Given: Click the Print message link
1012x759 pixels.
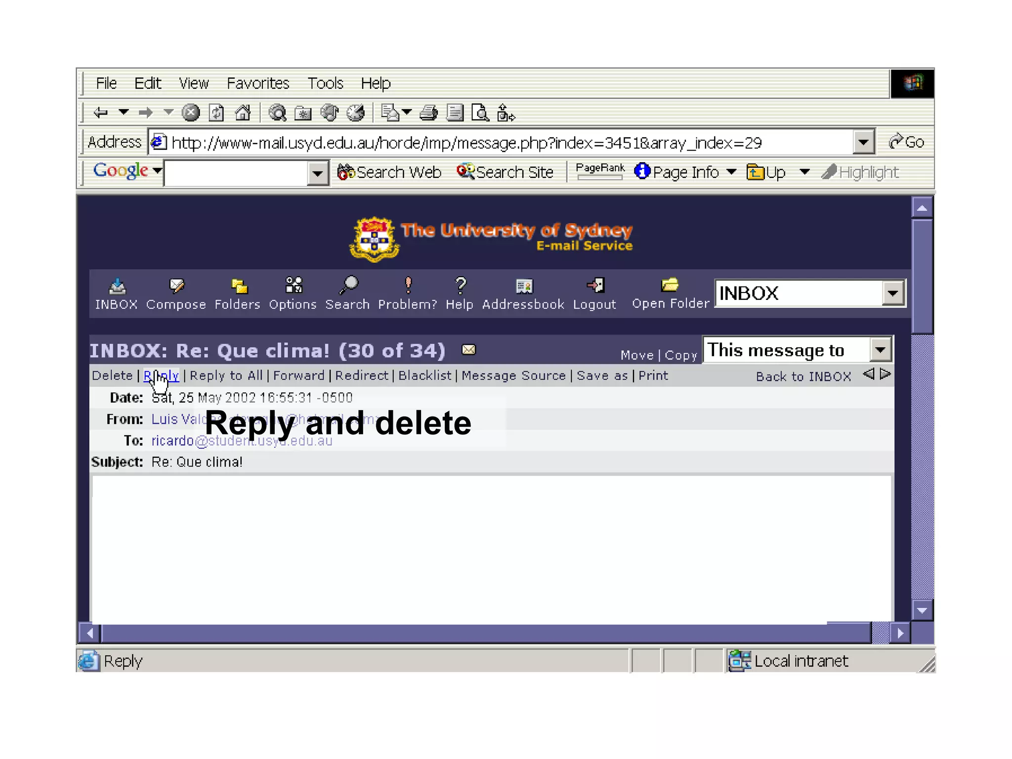Looking at the screenshot, I should pyautogui.click(x=653, y=376).
